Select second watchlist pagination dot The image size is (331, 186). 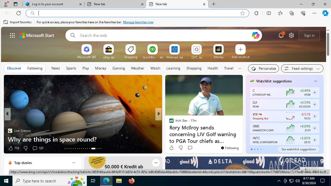(x=255, y=149)
